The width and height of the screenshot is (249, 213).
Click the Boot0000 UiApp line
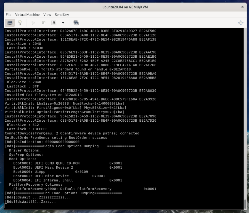[51, 172]
